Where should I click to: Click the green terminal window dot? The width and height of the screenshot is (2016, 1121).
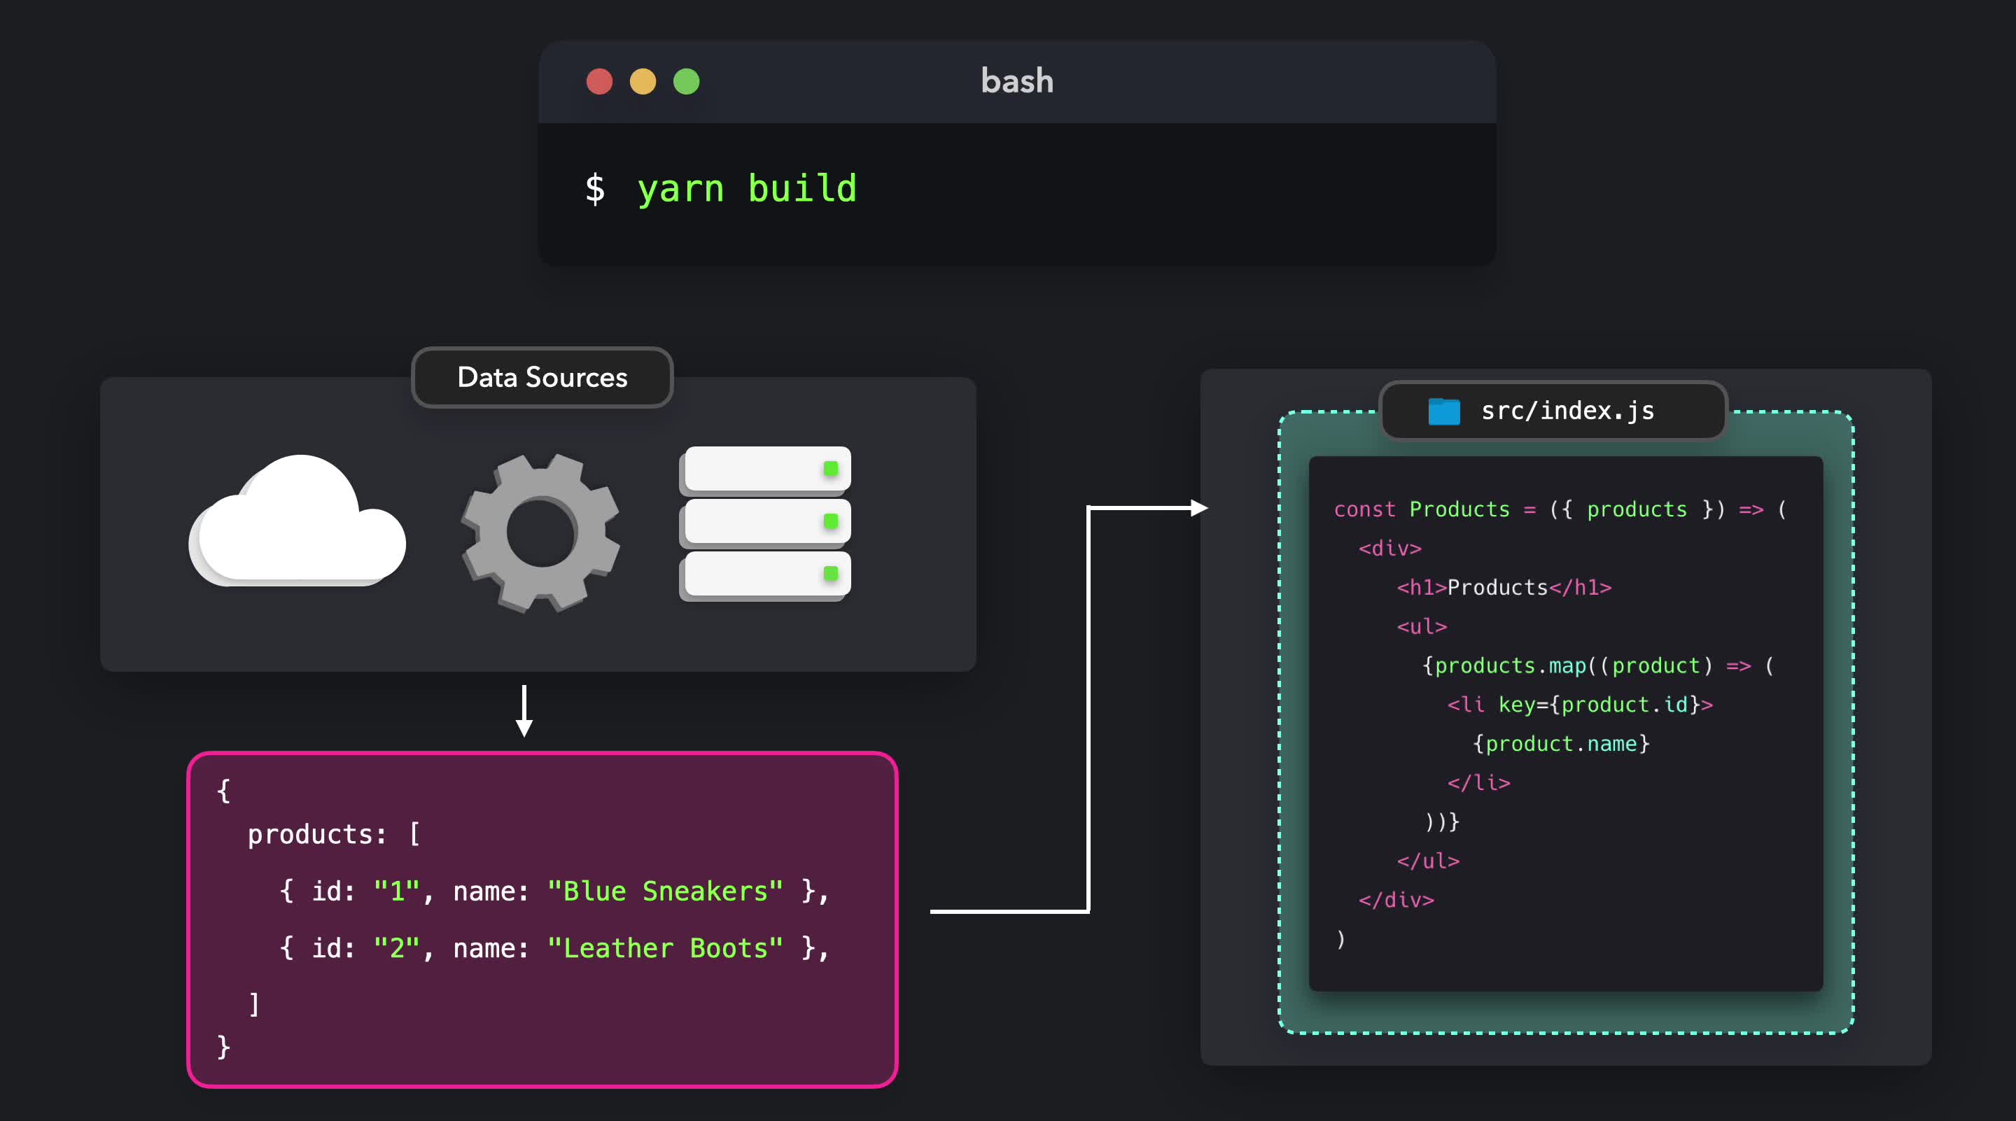[686, 81]
